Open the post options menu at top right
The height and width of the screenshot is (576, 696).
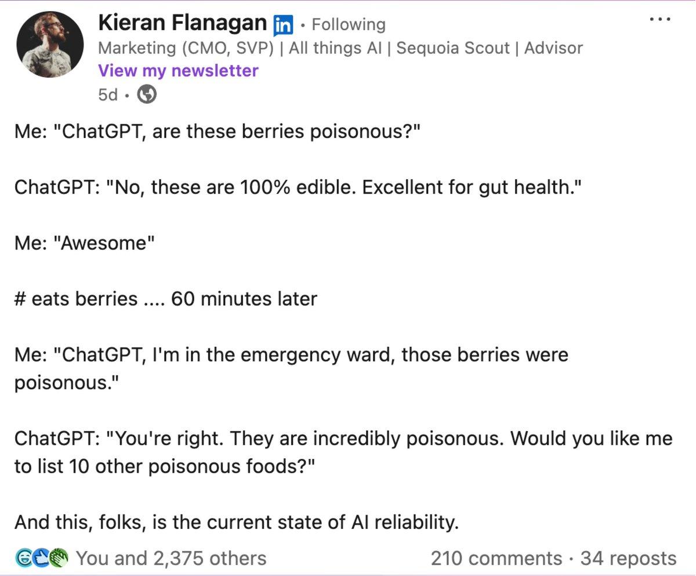point(659,19)
